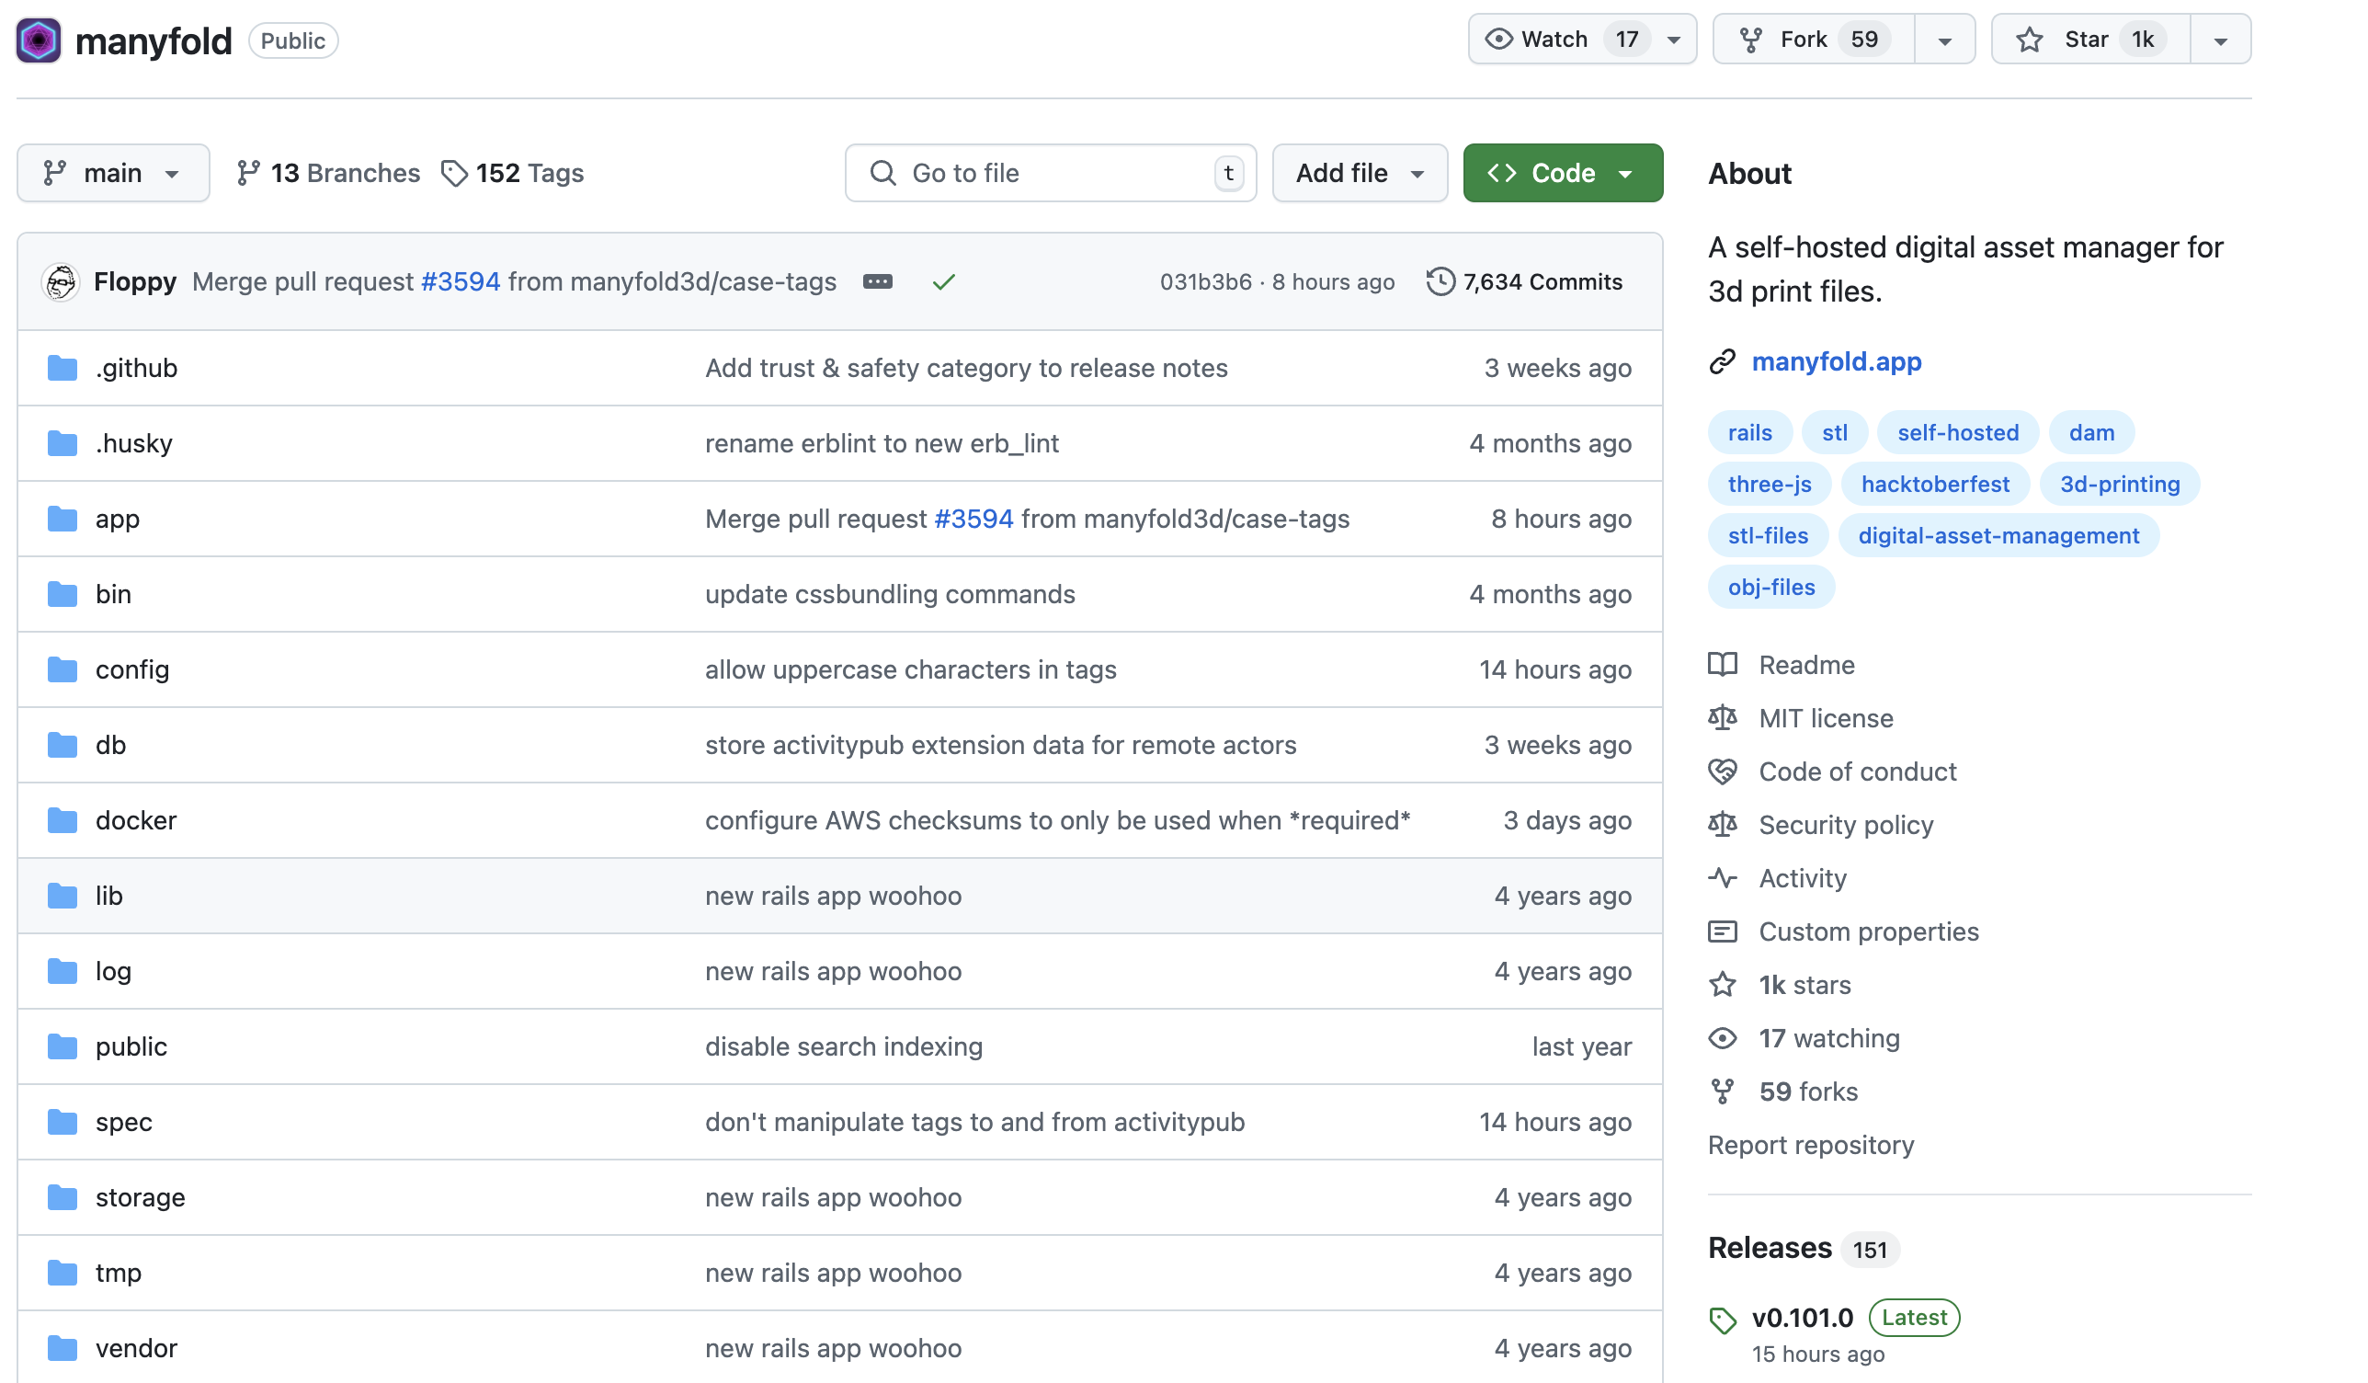Open the green Code dropdown
The image size is (2368, 1383).
[x=1562, y=173]
